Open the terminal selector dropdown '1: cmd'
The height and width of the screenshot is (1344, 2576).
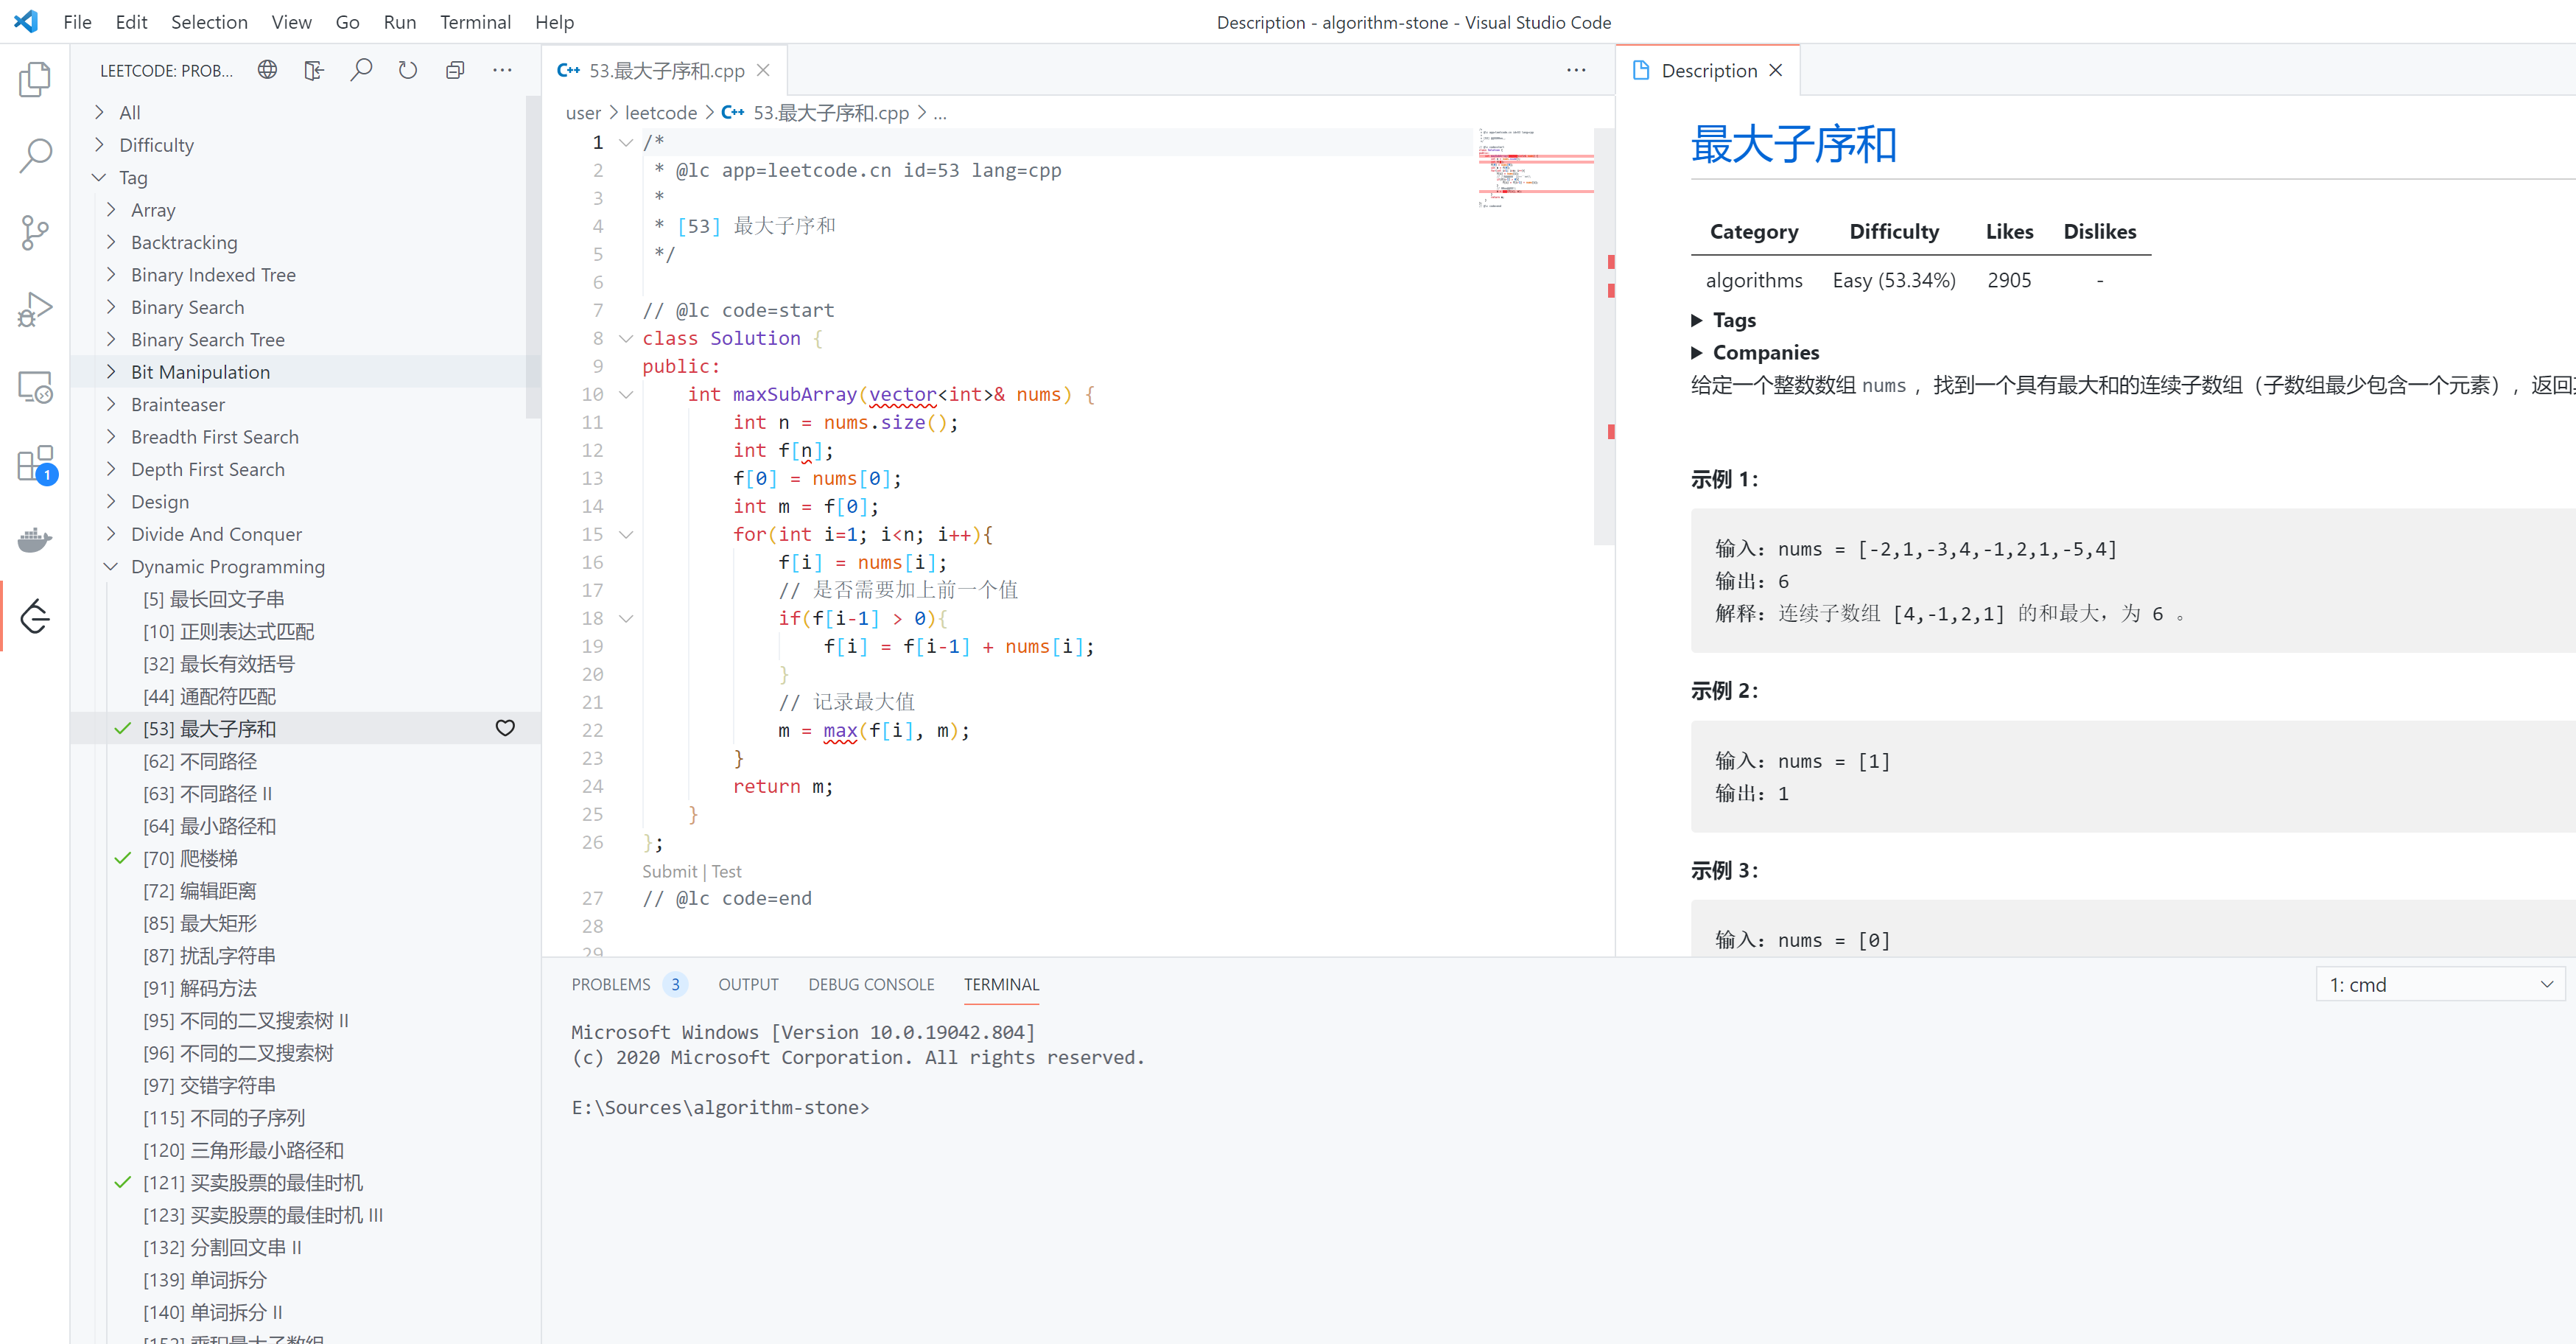click(2439, 984)
